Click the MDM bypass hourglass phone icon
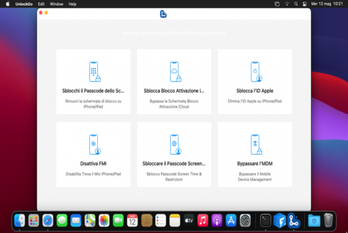Image resolution: width=348 pixels, height=233 pixels. click(256, 144)
